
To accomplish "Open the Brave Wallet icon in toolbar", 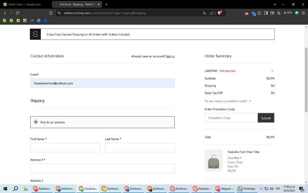I will 272,13.
